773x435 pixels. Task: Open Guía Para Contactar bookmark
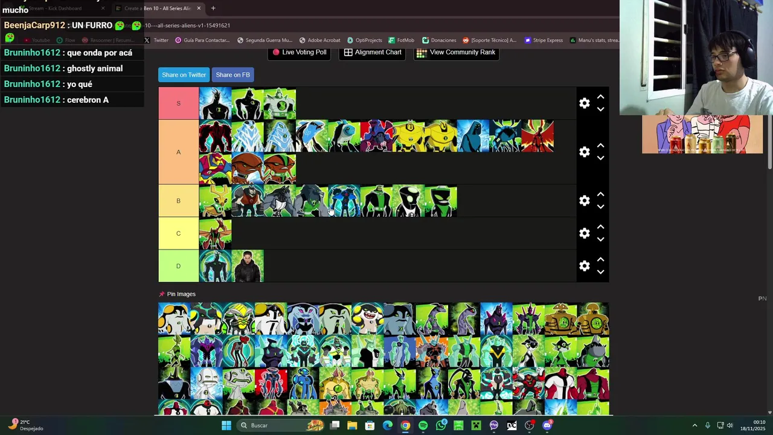pyautogui.click(x=202, y=40)
